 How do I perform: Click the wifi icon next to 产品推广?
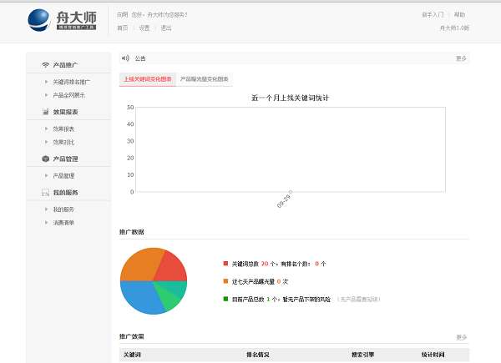coord(45,65)
